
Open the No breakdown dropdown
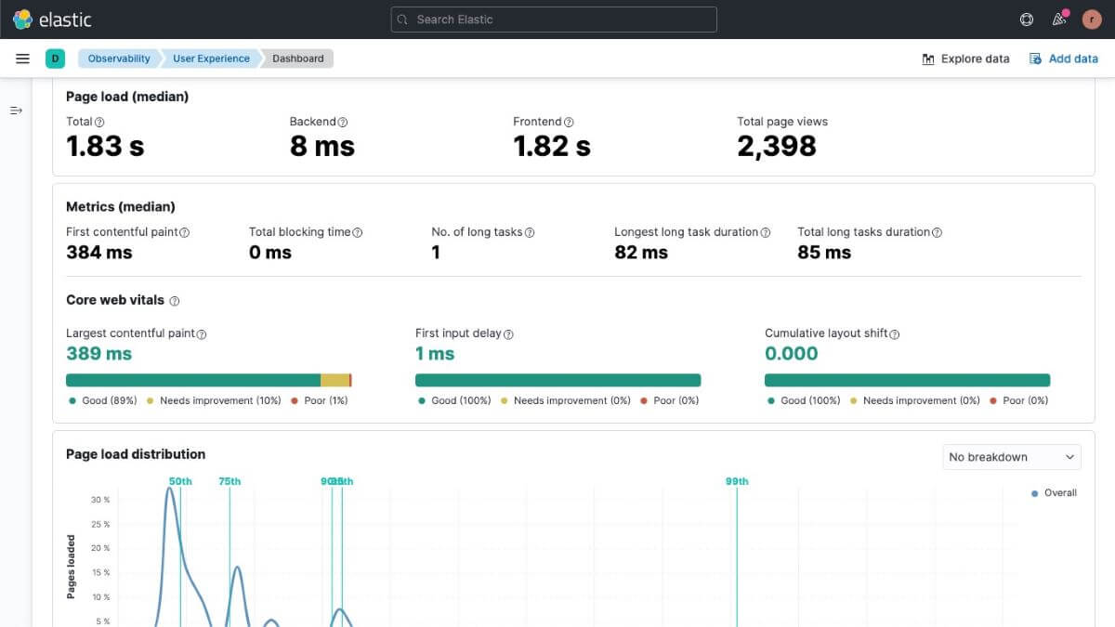[1011, 457]
